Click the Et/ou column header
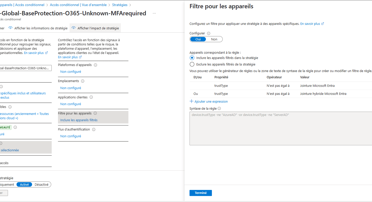Viewport: 372px width, 202px height. coord(198,77)
